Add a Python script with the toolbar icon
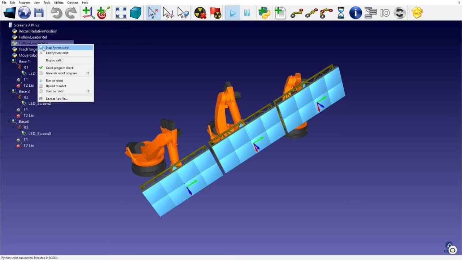The height and width of the screenshot is (260, 462). click(264, 13)
